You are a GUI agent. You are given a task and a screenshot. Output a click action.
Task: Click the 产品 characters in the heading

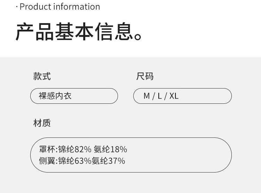tap(34, 32)
